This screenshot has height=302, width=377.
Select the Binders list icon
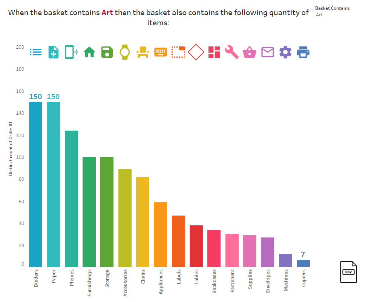36,52
